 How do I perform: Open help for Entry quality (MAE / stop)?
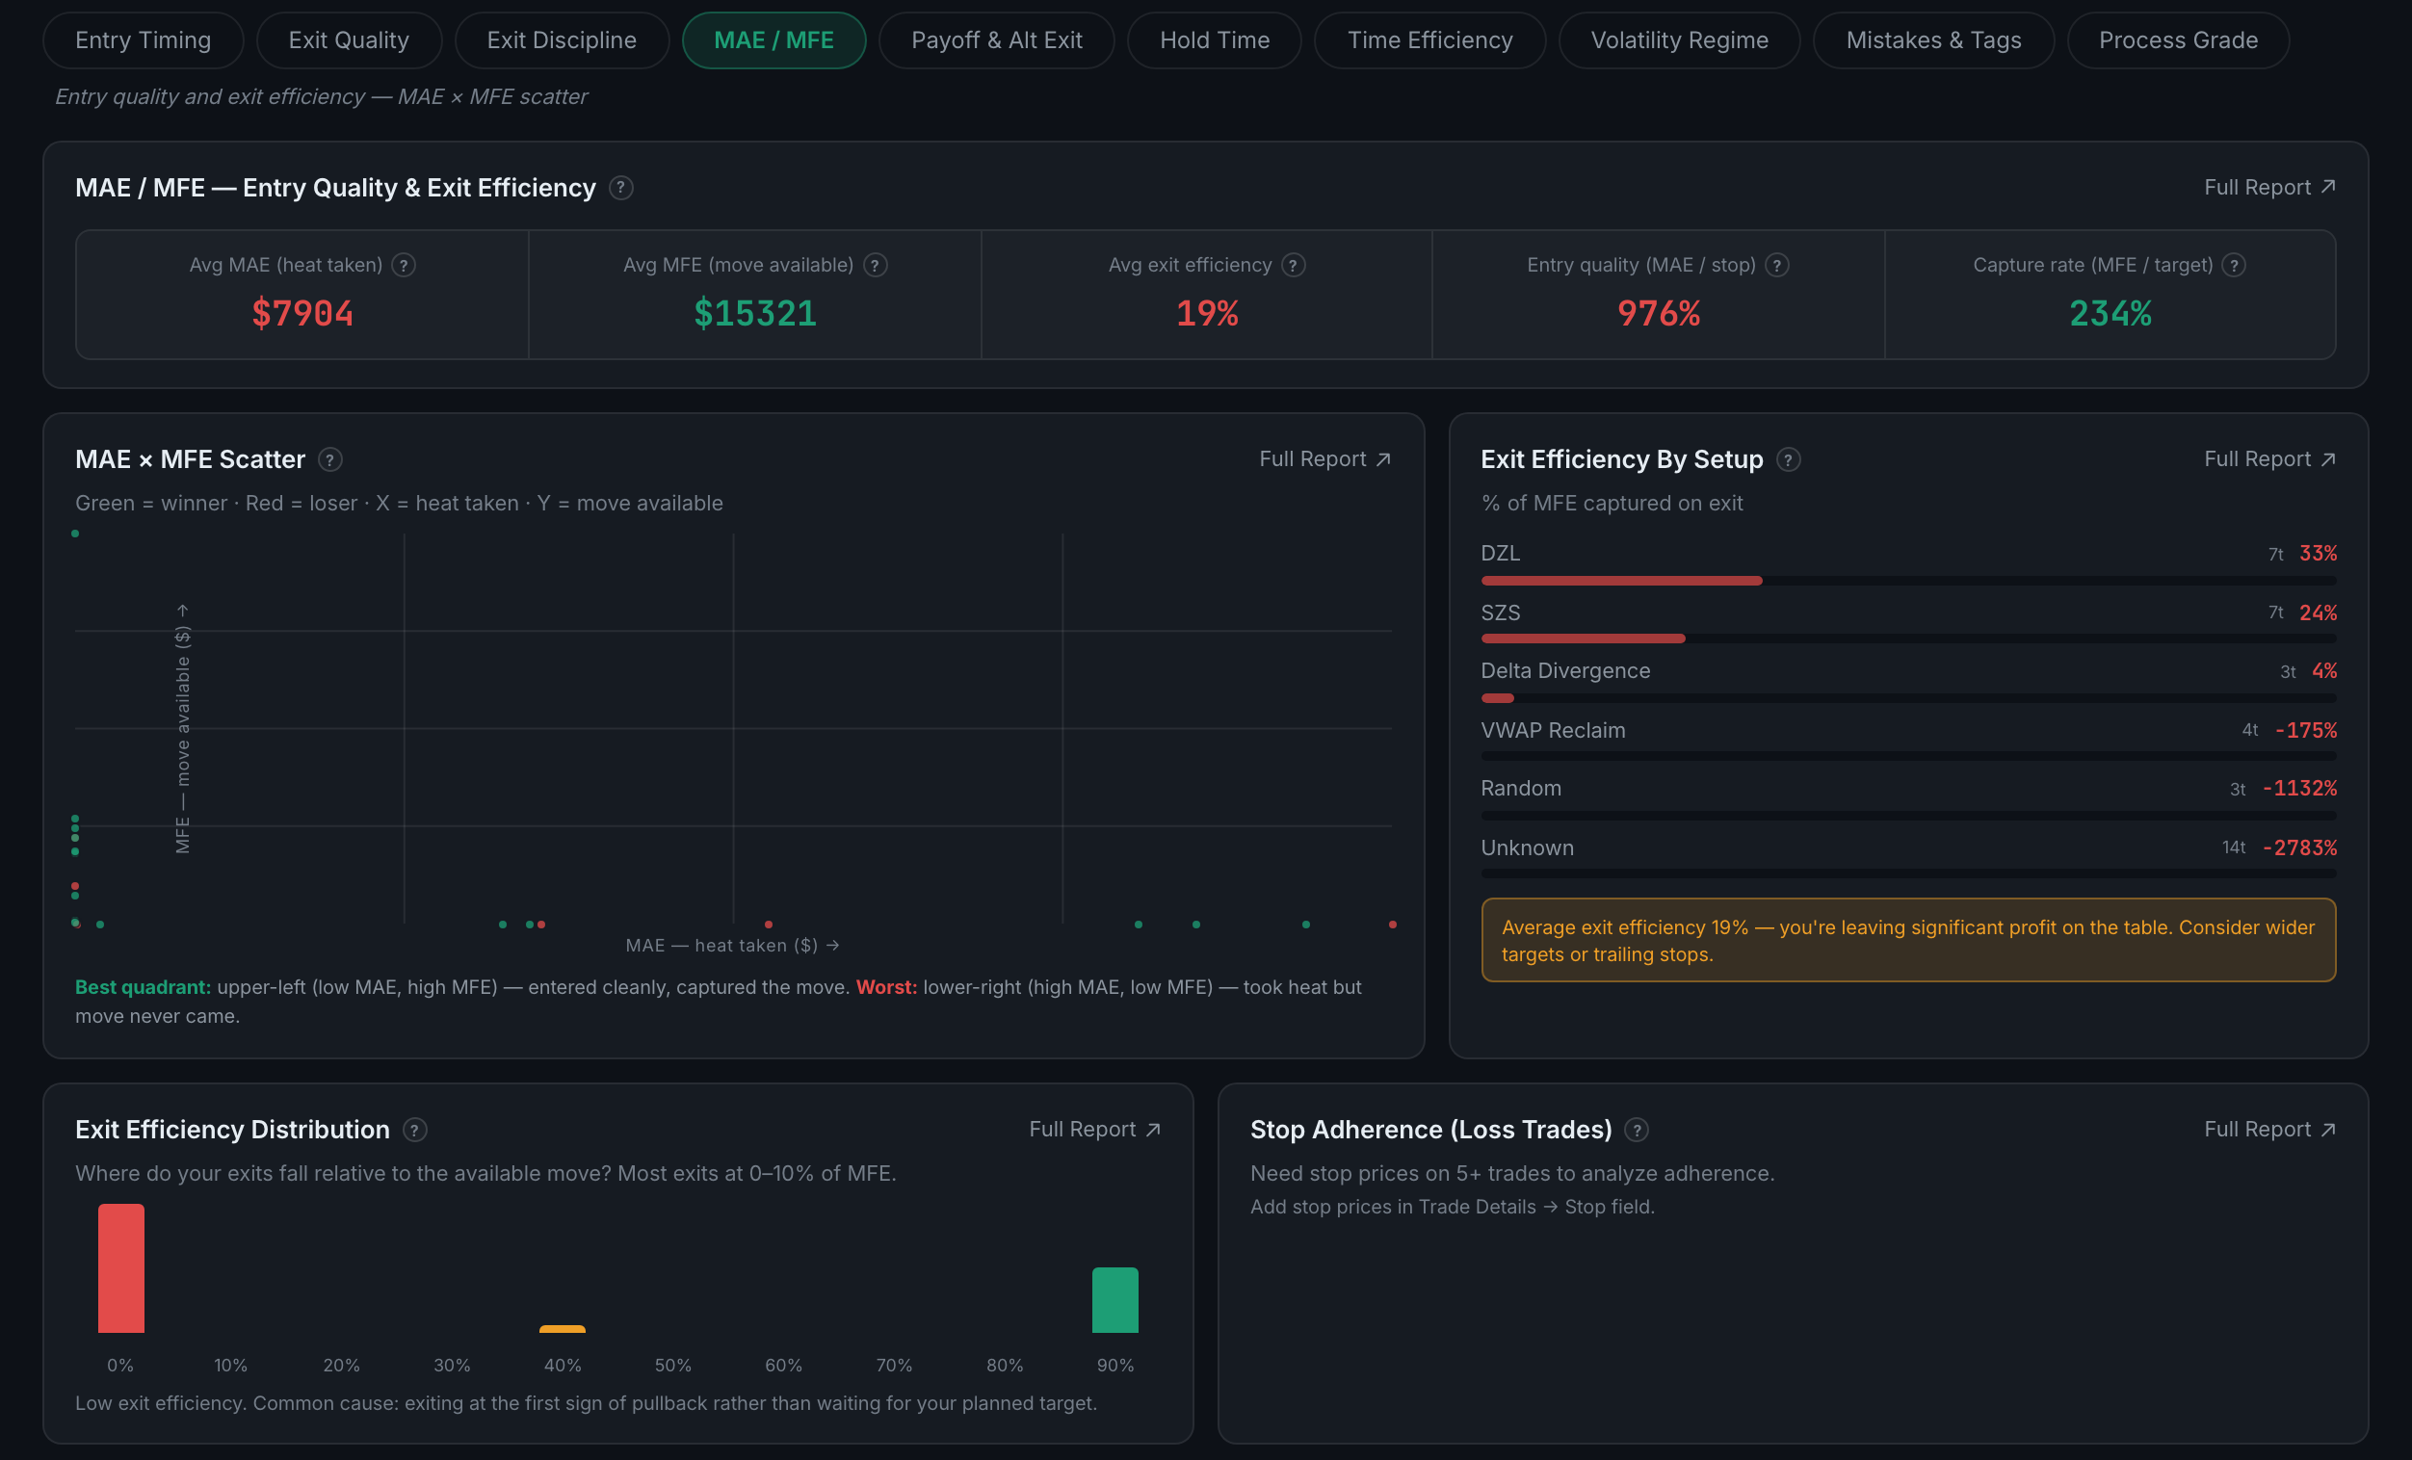tap(1776, 265)
